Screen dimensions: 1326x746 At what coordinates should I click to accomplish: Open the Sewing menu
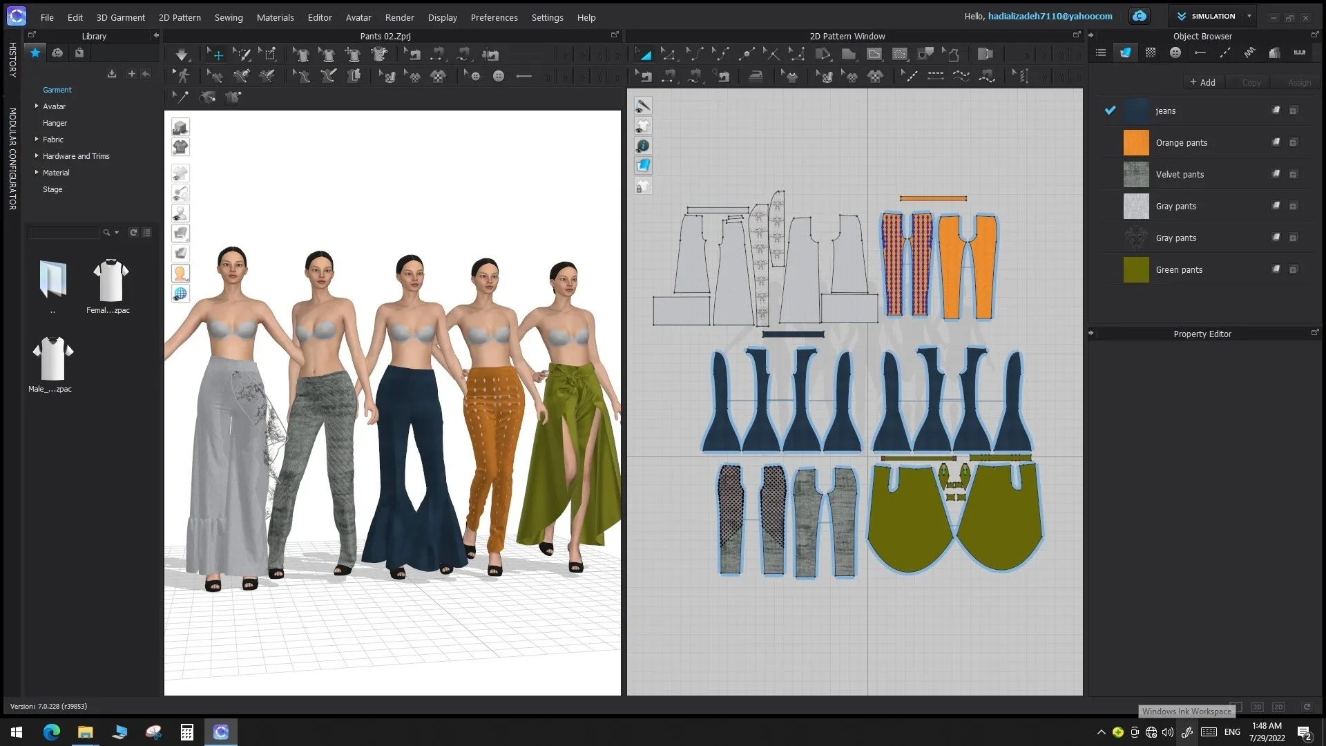tap(229, 17)
